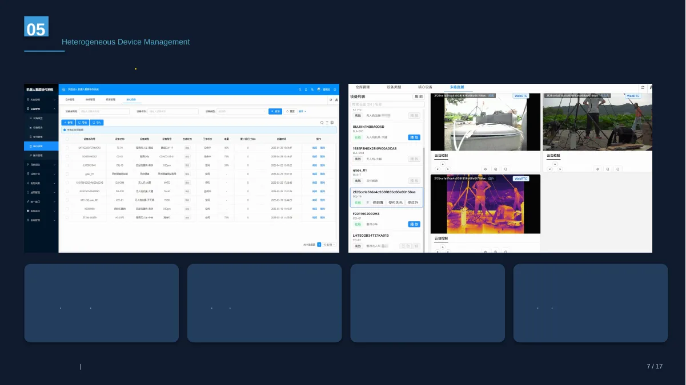The image size is (686, 385).
Task: Click blue 查询 search button
Action: click(x=275, y=111)
